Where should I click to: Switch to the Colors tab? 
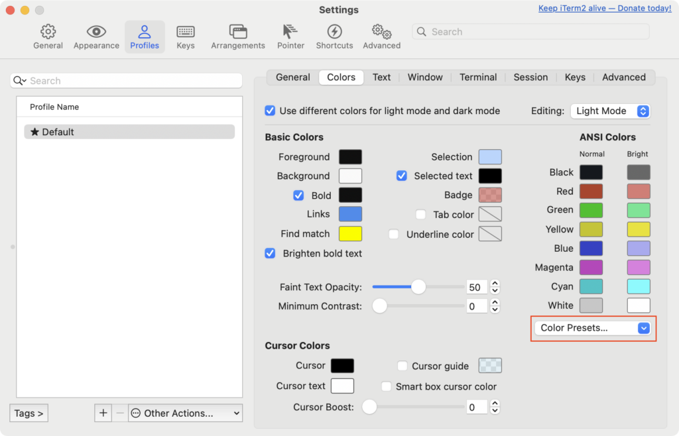[341, 77]
